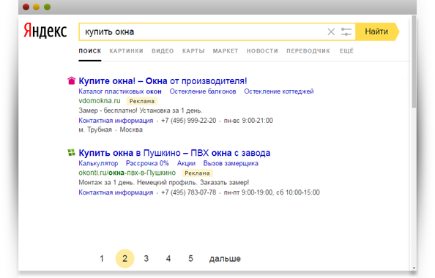Go to results page 4
The image size is (435, 278).
click(168, 258)
